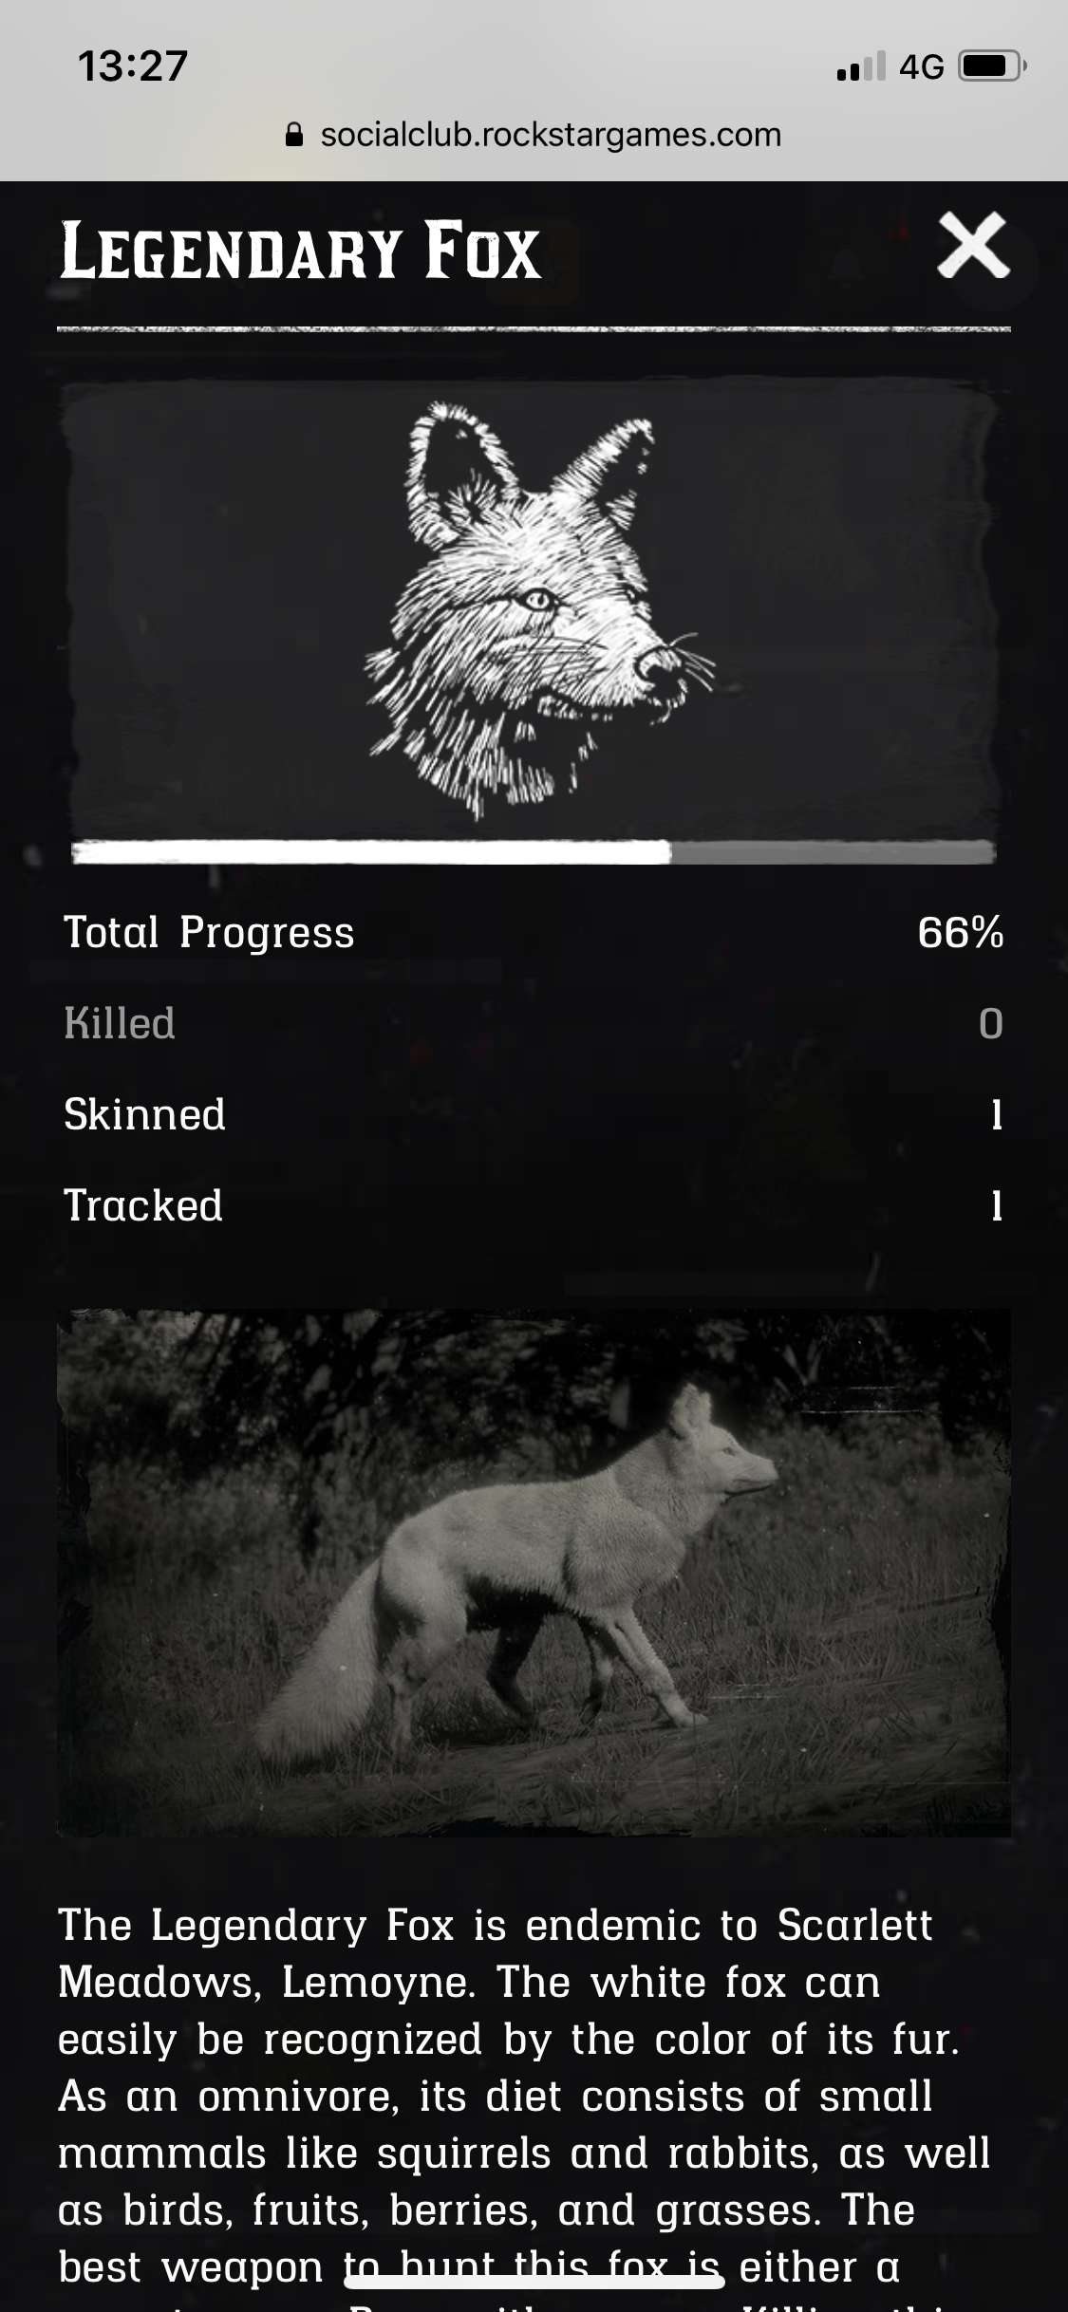Close the Legendary Fox details panel
The image size is (1068, 2312).
973,246
